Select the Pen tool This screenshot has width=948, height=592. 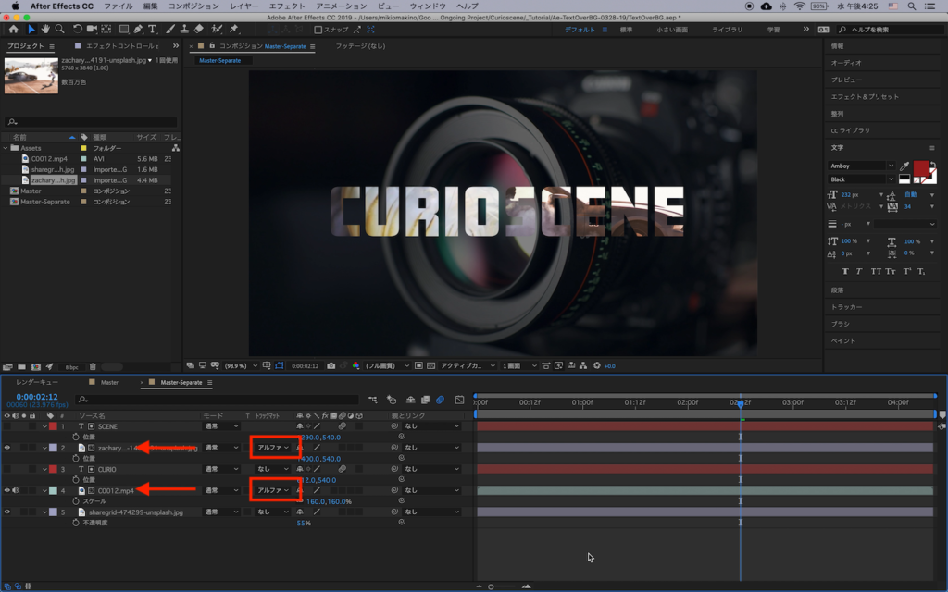click(x=138, y=30)
